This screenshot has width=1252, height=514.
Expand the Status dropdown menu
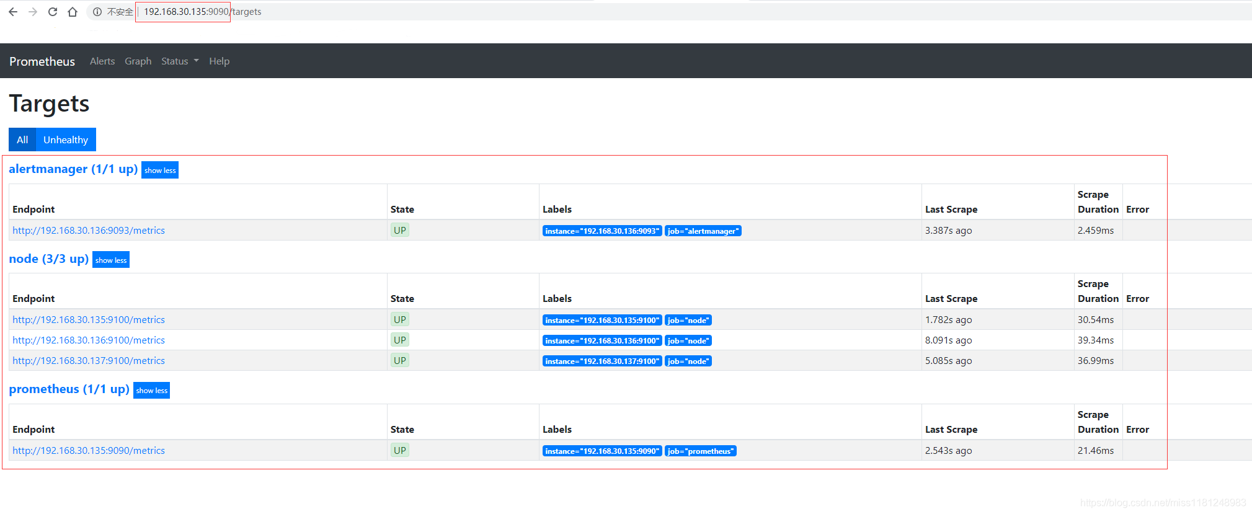coord(180,61)
